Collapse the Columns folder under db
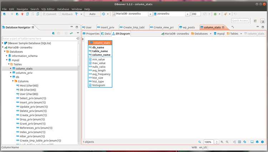Viewport: 268px width, 152px height. (13, 81)
